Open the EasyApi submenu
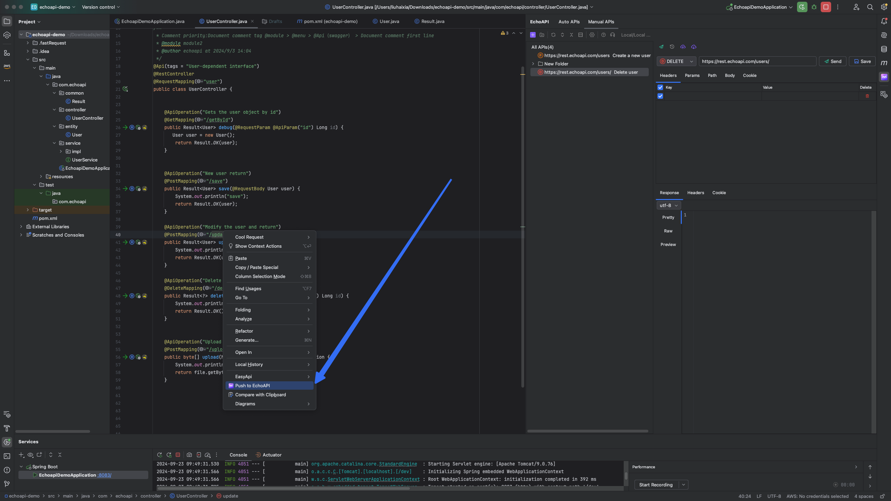This screenshot has width=891, height=501. 269,376
